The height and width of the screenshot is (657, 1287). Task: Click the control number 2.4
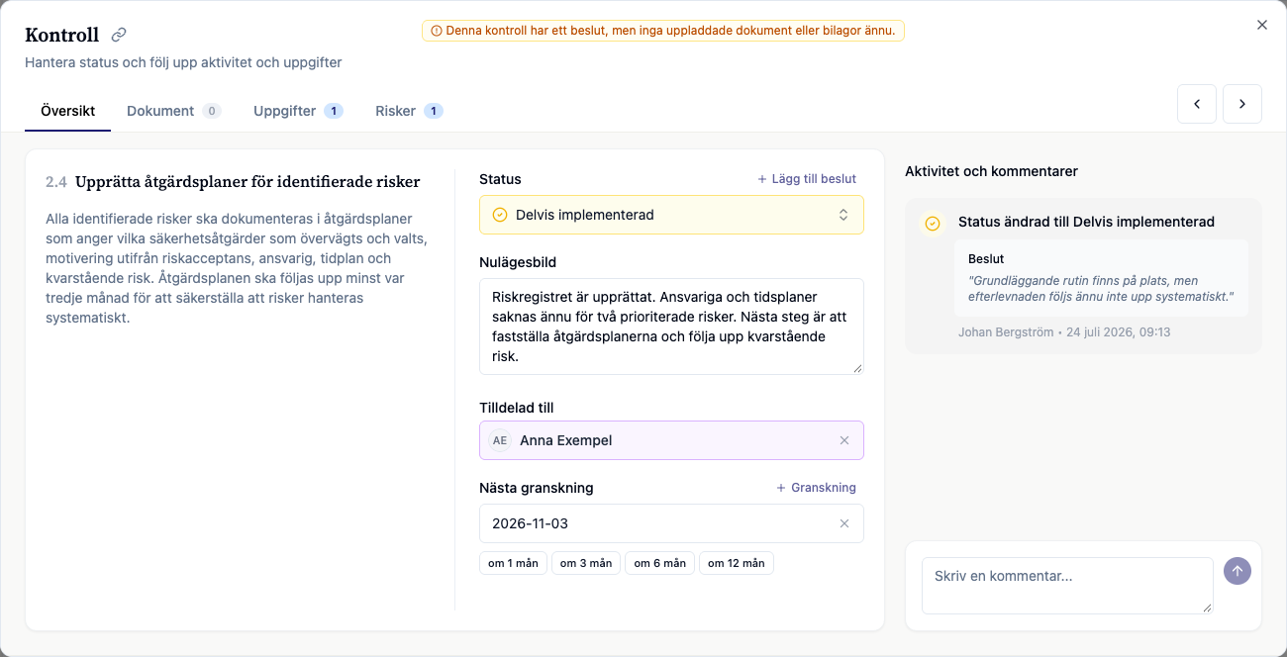pyautogui.click(x=56, y=182)
